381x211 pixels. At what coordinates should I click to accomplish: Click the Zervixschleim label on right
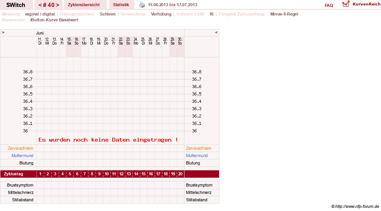198,148
